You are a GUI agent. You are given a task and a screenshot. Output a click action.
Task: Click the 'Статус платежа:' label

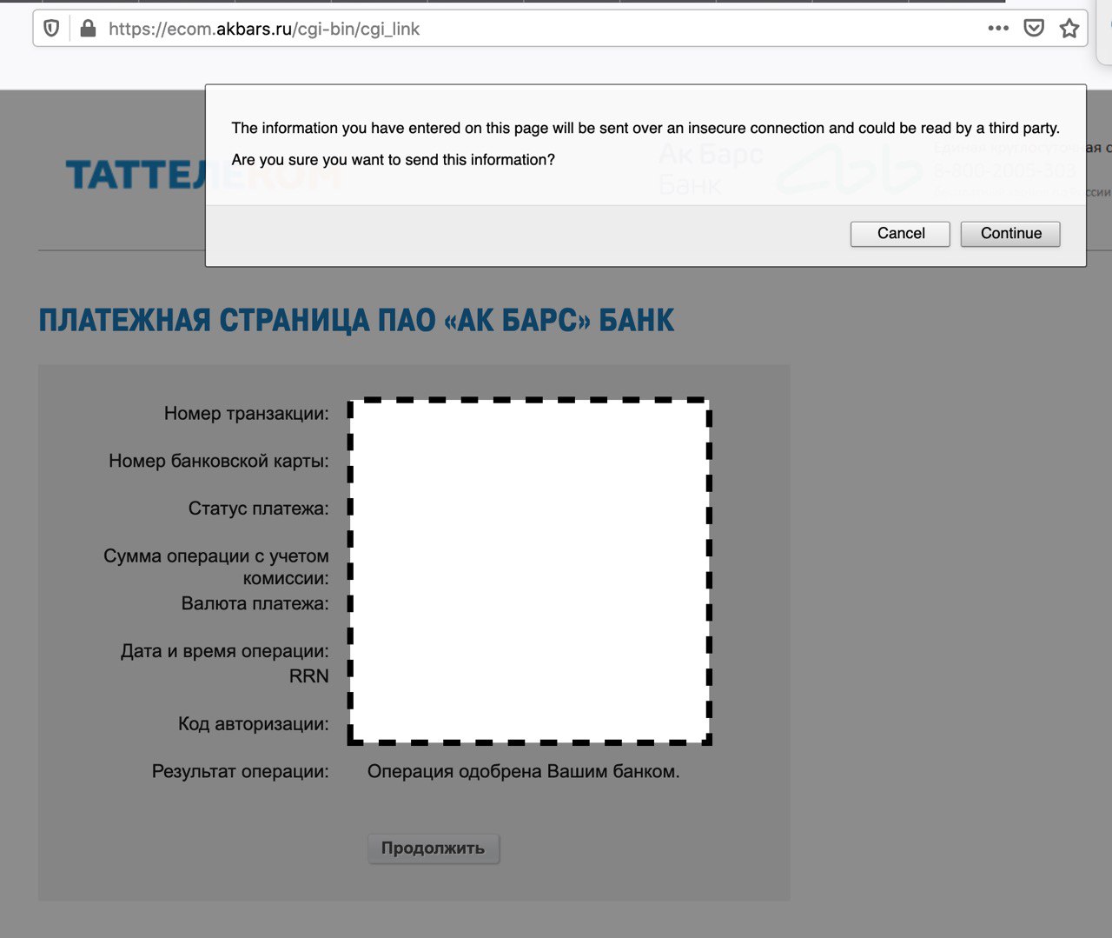tap(259, 509)
